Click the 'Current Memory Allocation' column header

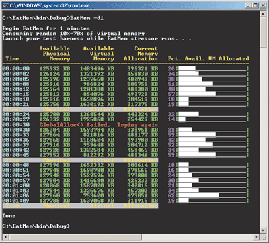pyautogui.click(x=141, y=54)
